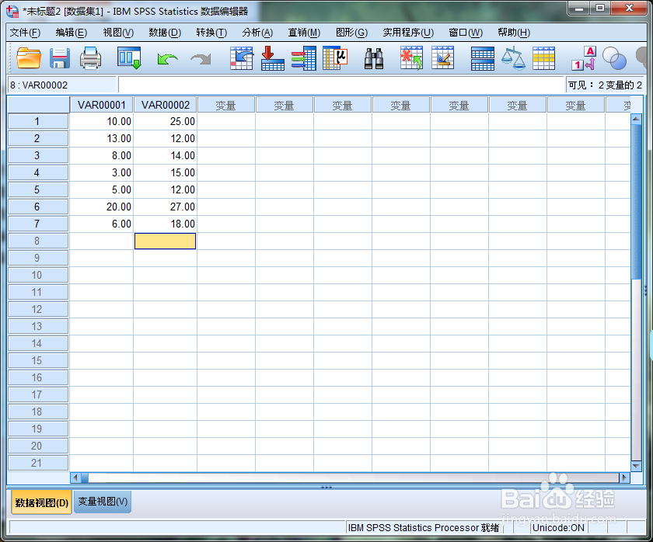This screenshot has width=653, height=542.
Task: Select cell 20.00 in row 6
Action: point(101,207)
